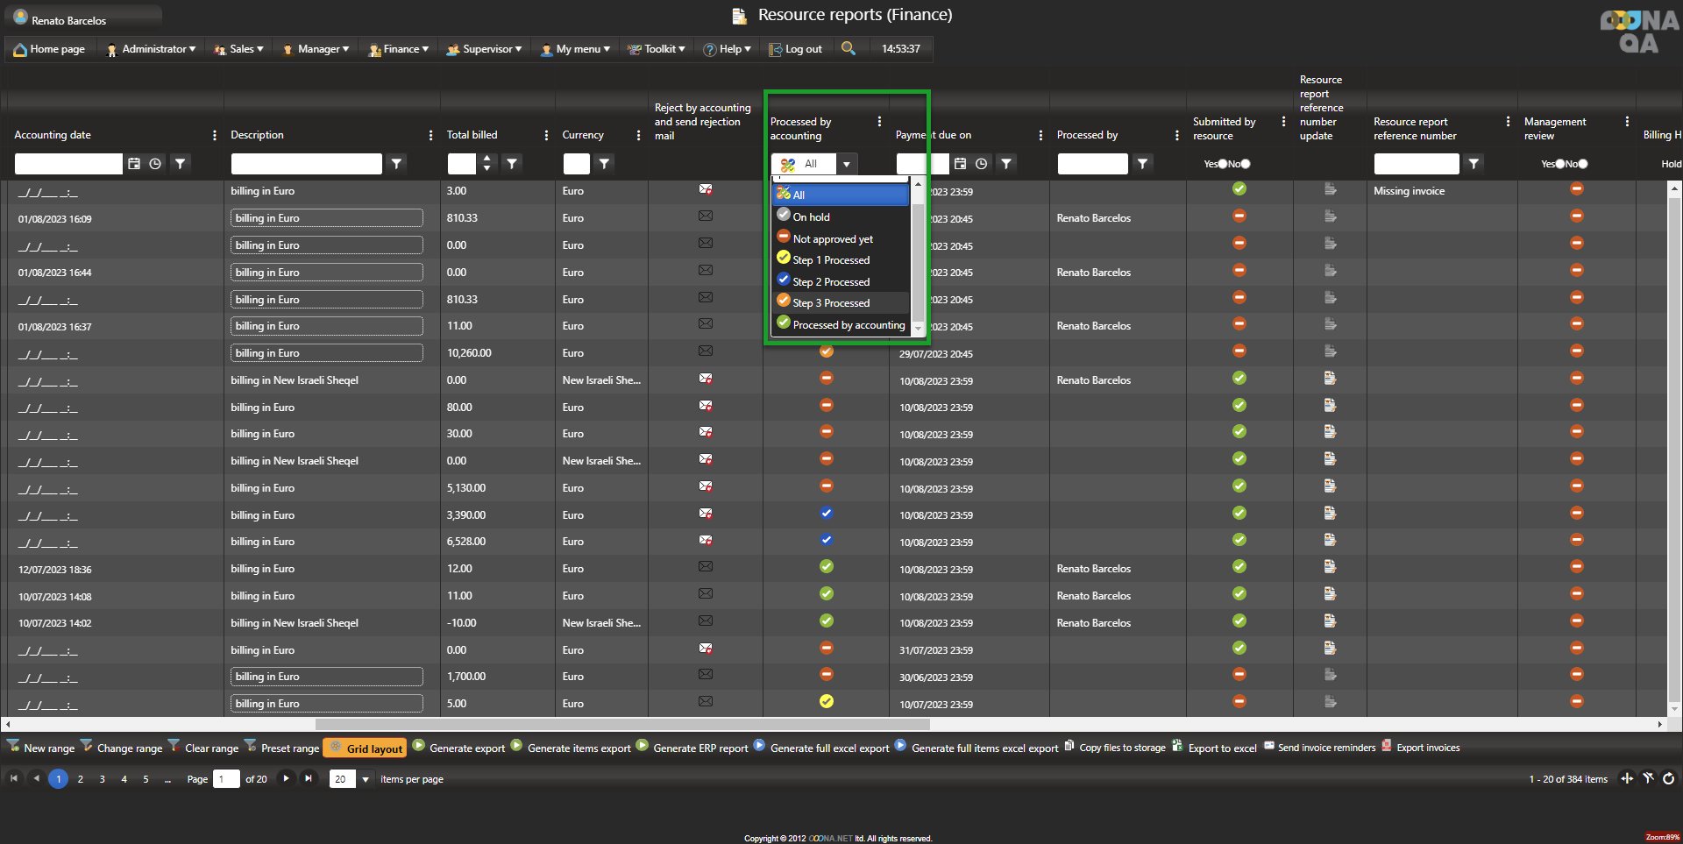This screenshot has width=1683, height=844.
Task: Select 'Processed by accounting' dropdown option
Action: coord(848,324)
